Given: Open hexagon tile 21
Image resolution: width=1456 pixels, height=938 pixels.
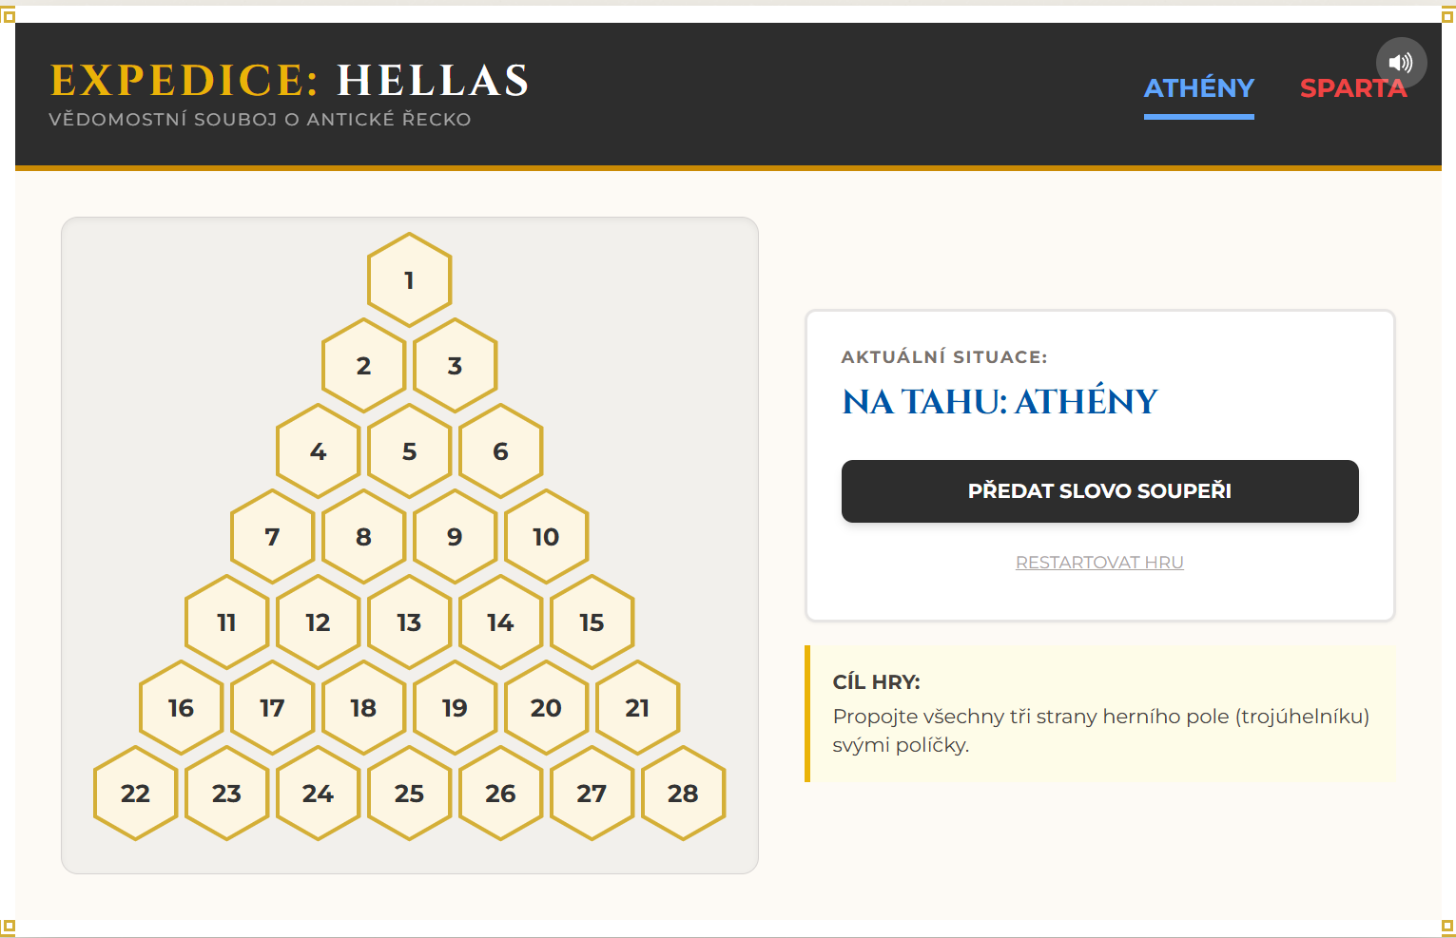Looking at the screenshot, I should [637, 708].
